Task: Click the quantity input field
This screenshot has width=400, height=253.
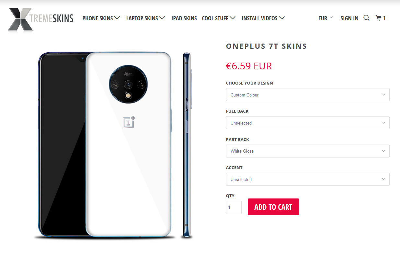Action: pos(234,207)
